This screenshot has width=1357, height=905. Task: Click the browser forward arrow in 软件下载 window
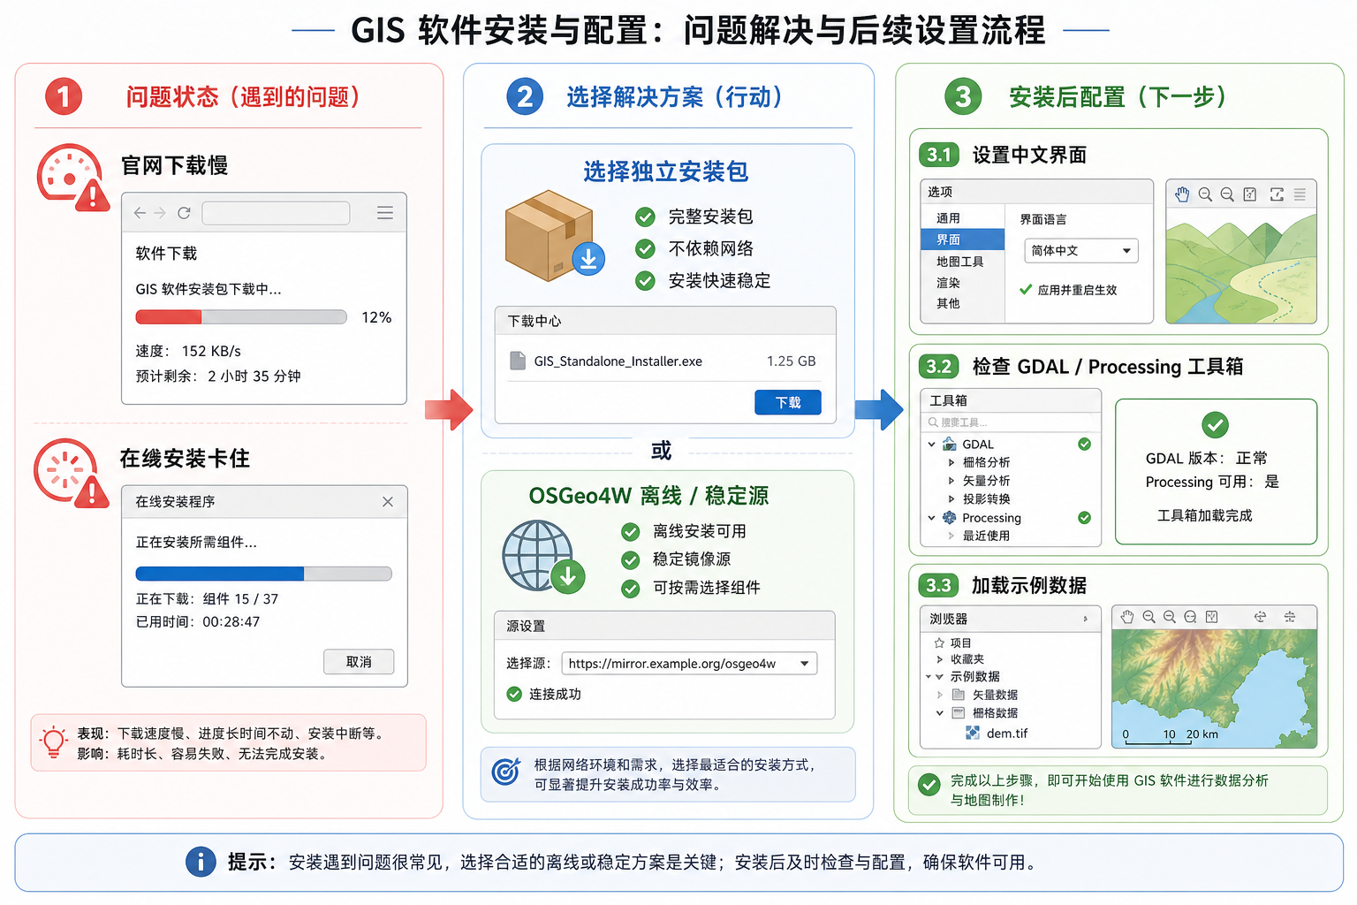click(160, 213)
